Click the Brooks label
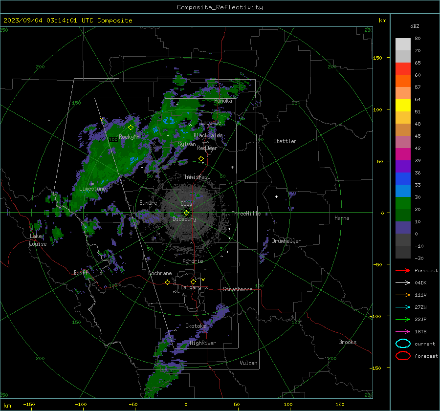 pos(348,342)
